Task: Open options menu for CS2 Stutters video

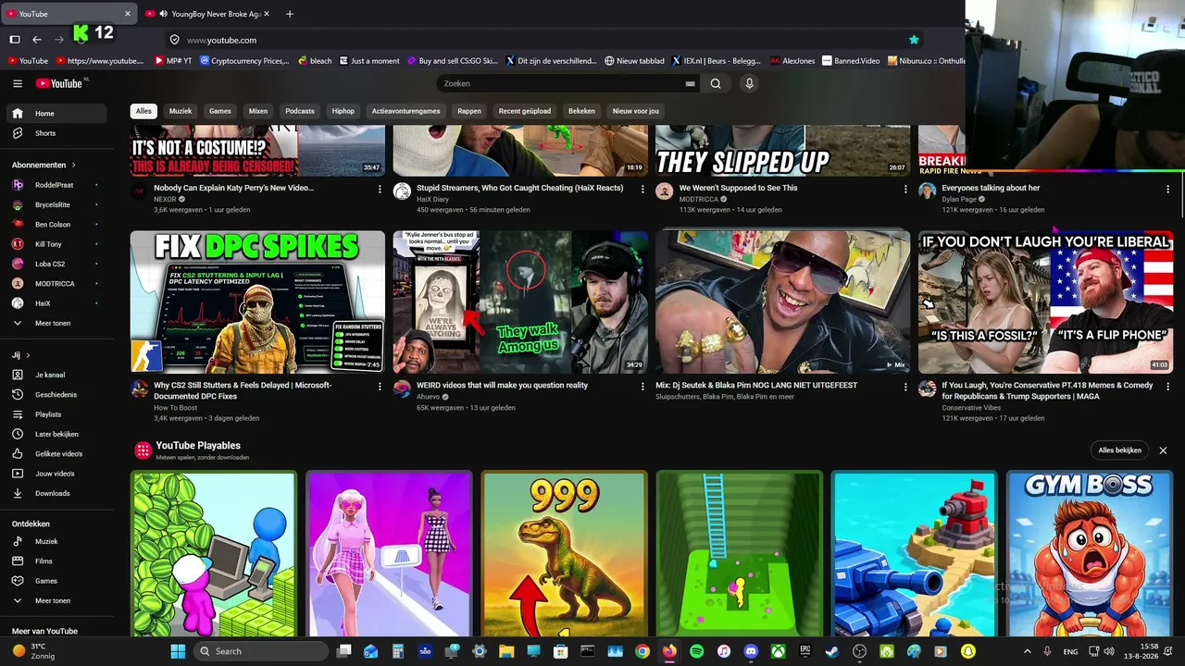Action: [380, 386]
